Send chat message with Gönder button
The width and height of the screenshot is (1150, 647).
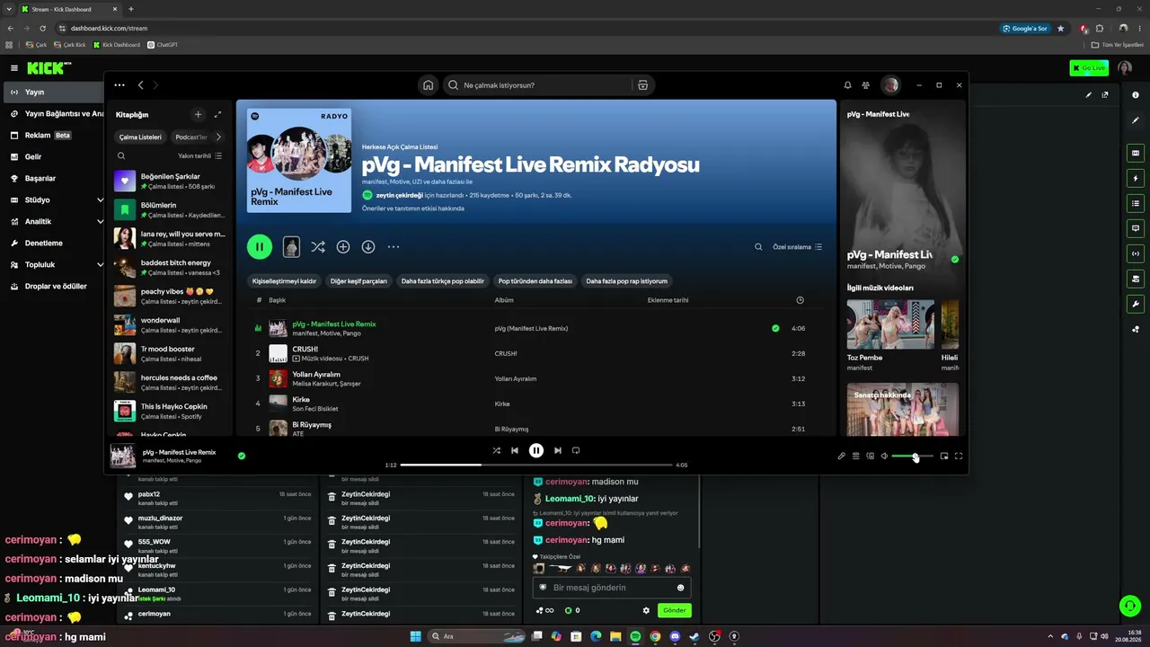tap(675, 611)
